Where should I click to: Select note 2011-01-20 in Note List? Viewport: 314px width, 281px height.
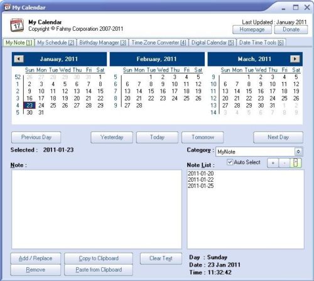click(x=201, y=174)
